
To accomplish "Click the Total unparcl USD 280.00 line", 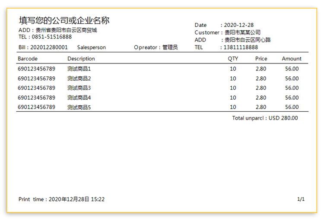I will click(265, 118).
